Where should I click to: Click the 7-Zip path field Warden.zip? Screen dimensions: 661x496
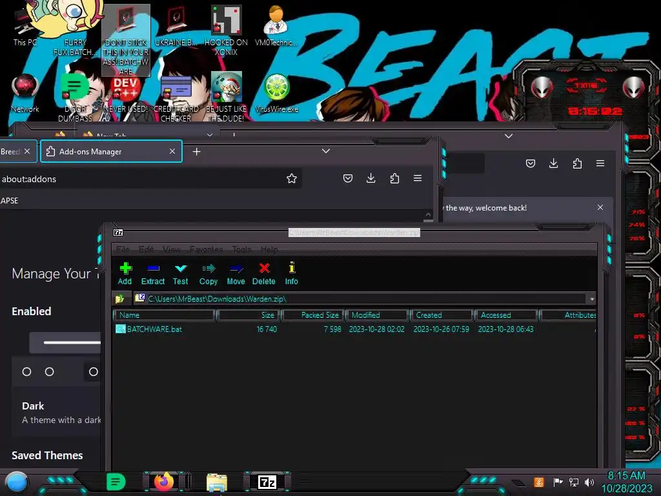[x=360, y=299]
